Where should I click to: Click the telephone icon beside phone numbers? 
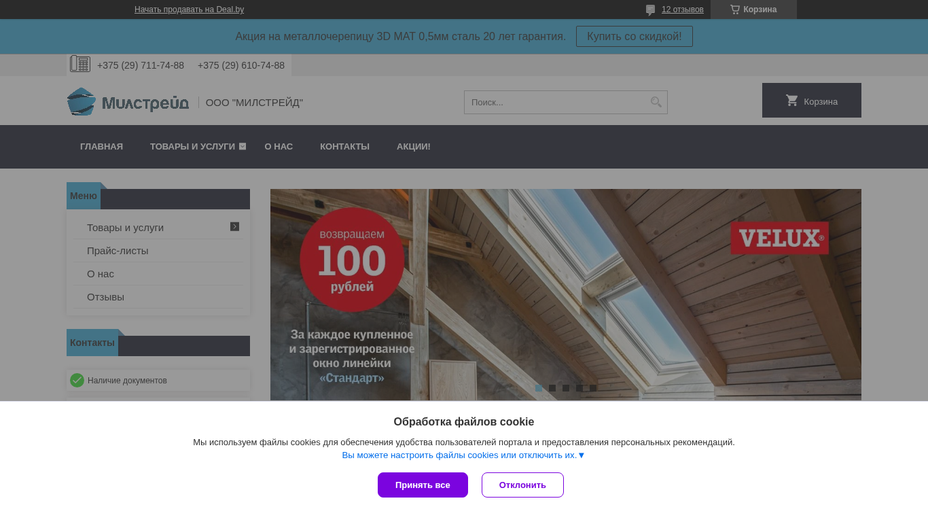point(80,64)
